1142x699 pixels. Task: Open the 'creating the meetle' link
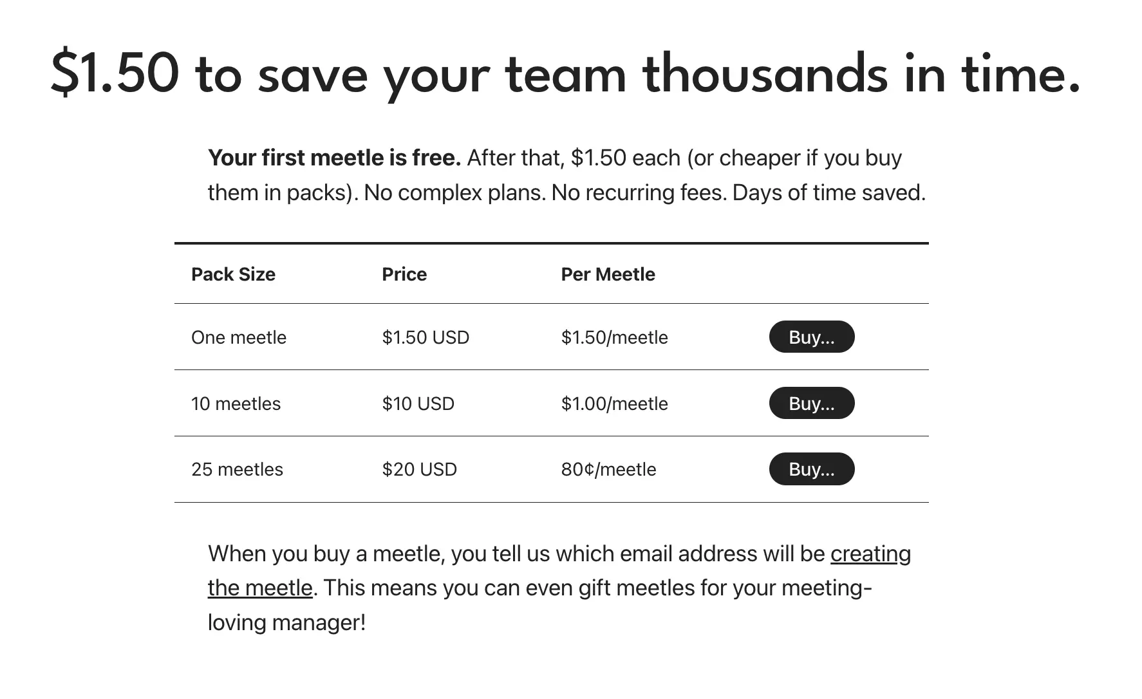[x=870, y=554]
